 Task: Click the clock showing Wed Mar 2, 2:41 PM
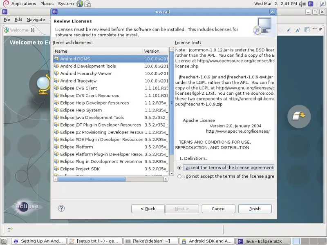pyautogui.click(x=275, y=4)
